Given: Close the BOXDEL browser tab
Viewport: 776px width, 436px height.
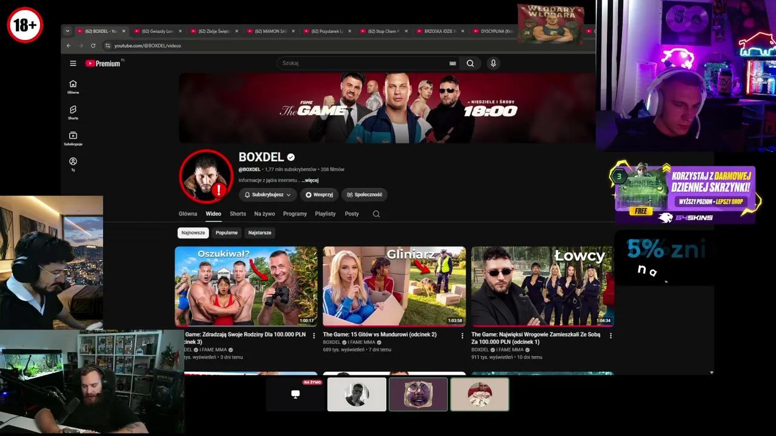Looking at the screenshot, I should tap(124, 31).
